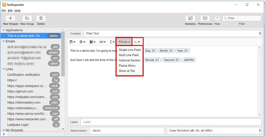
Task: Select the https://neilpatel.com/ubers… snippet
Action: [x=31, y=97]
